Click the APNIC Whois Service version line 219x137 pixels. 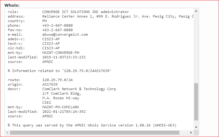pos(92,125)
